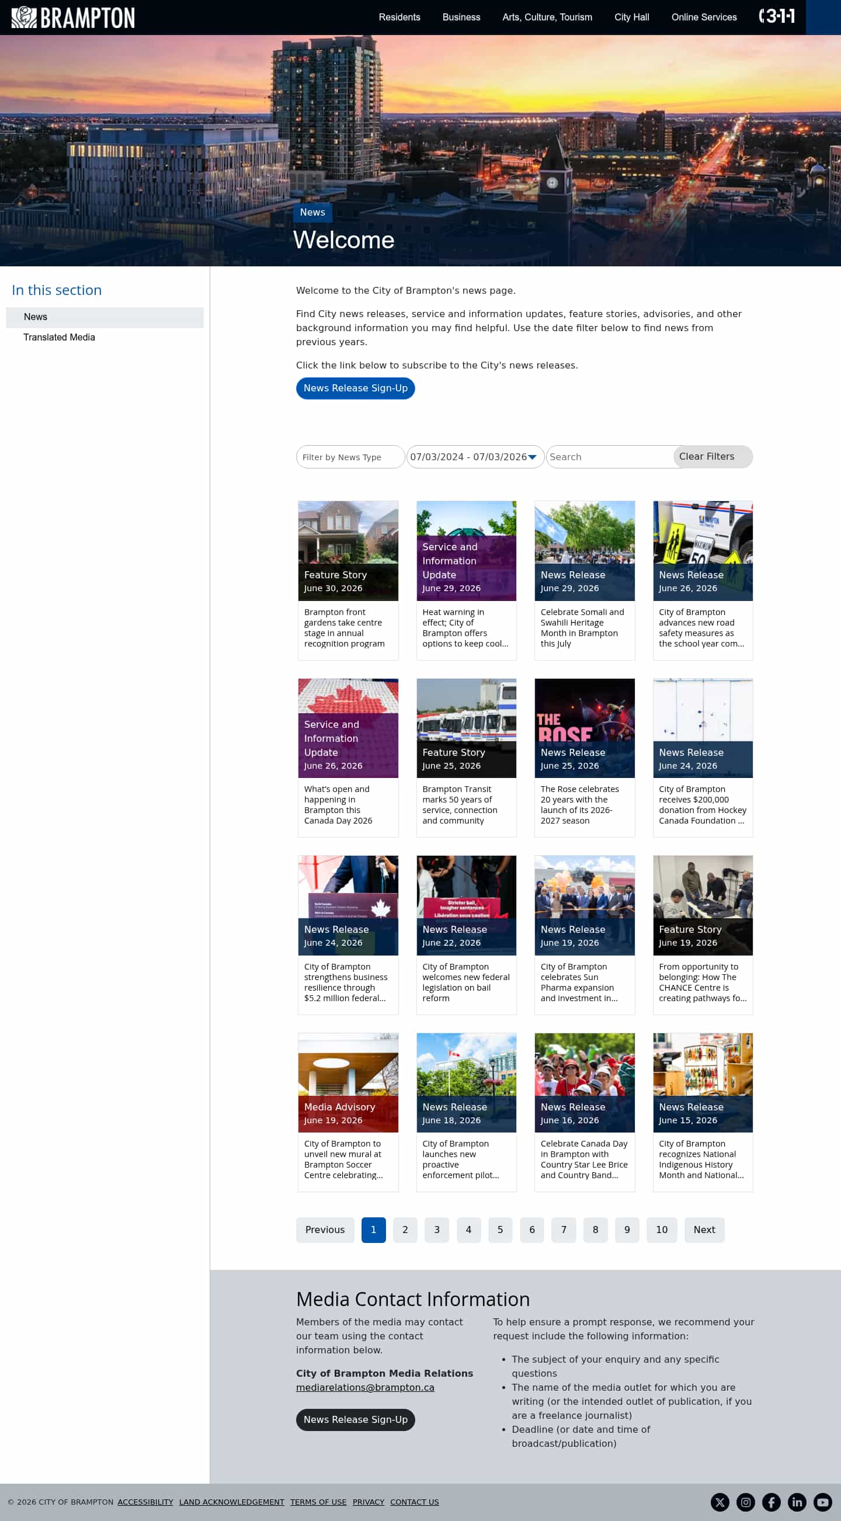This screenshot has width=841, height=1521.
Task: Open the Canada Day 2026 what's open update
Action: (x=347, y=758)
